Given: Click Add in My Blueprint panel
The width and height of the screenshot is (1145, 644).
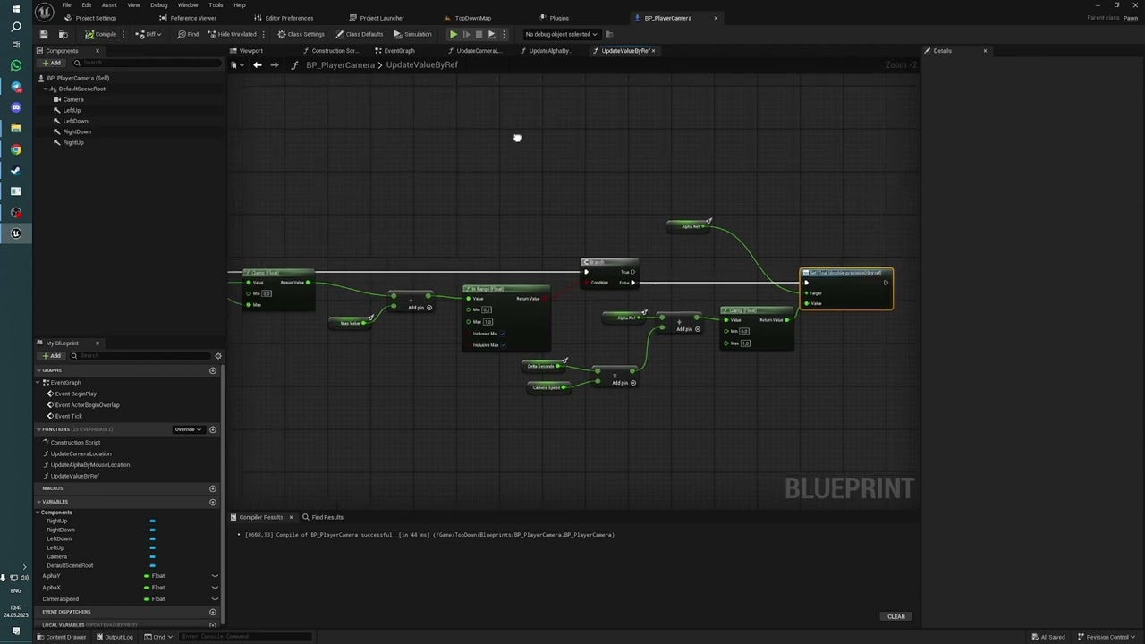Looking at the screenshot, I should click(51, 356).
